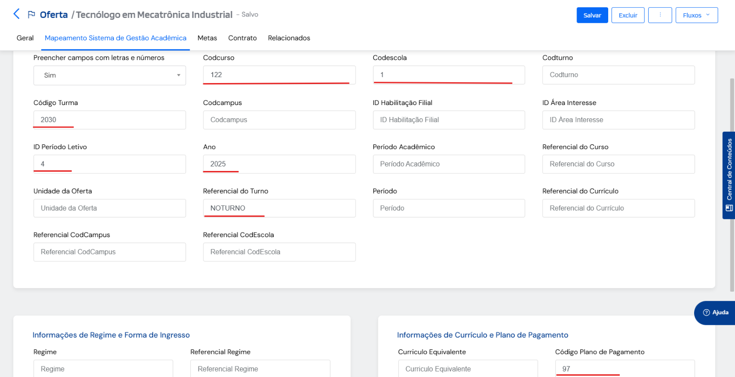This screenshot has width=735, height=377.
Task: Click Código Plano de Pagamento field 97
Action: [625, 368]
